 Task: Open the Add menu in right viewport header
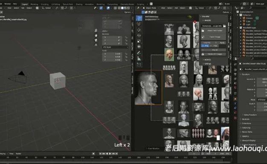pyautogui.click(x=176, y=8)
